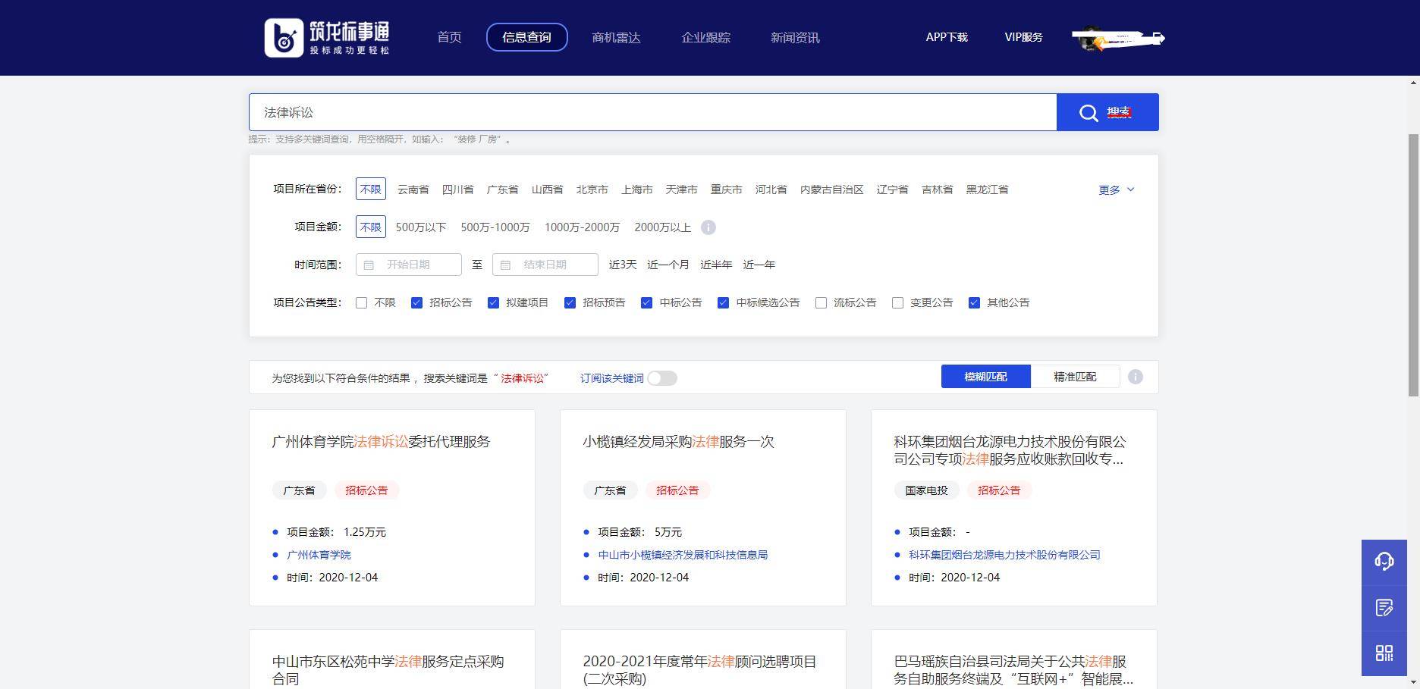Filter by province 北京市
Screen dimensions: 1420x689
(592, 189)
